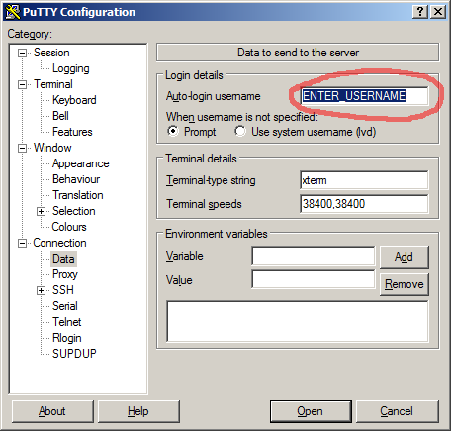Collapse the Session tree node
Image resolution: width=451 pixels, height=431 pixels.
click(22, 53)
